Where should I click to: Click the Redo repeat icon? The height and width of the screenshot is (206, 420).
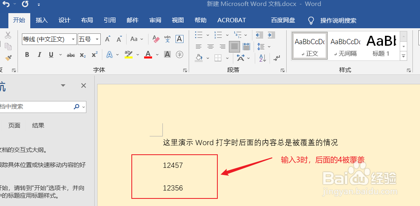pyautogui.click(x=25, y=4)
